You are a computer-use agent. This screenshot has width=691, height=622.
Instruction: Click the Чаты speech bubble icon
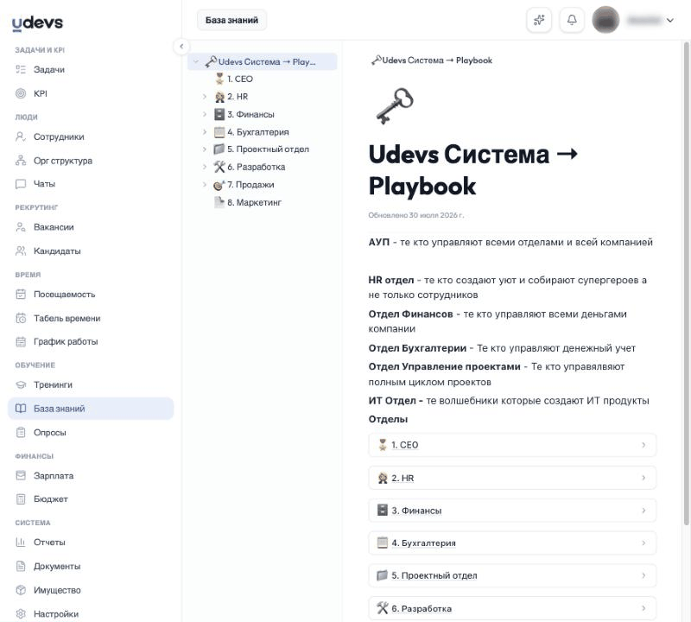21,184
